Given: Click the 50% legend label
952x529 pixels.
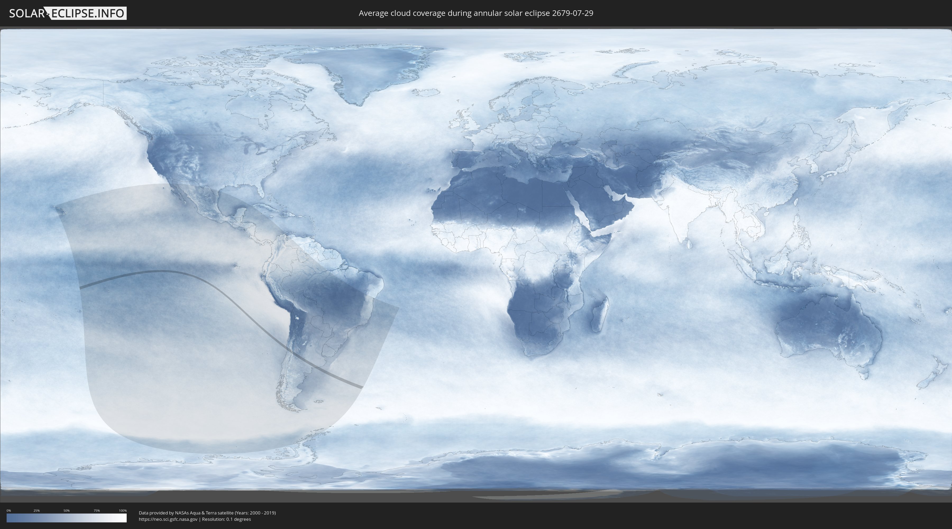Looking at the screenshot, I should coord(67,510).
